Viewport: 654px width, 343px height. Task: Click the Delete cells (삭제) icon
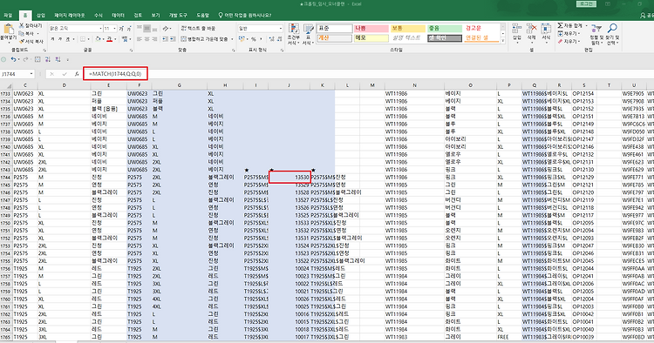531,29
